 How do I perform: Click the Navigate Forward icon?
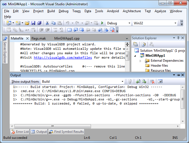(96, 23)
